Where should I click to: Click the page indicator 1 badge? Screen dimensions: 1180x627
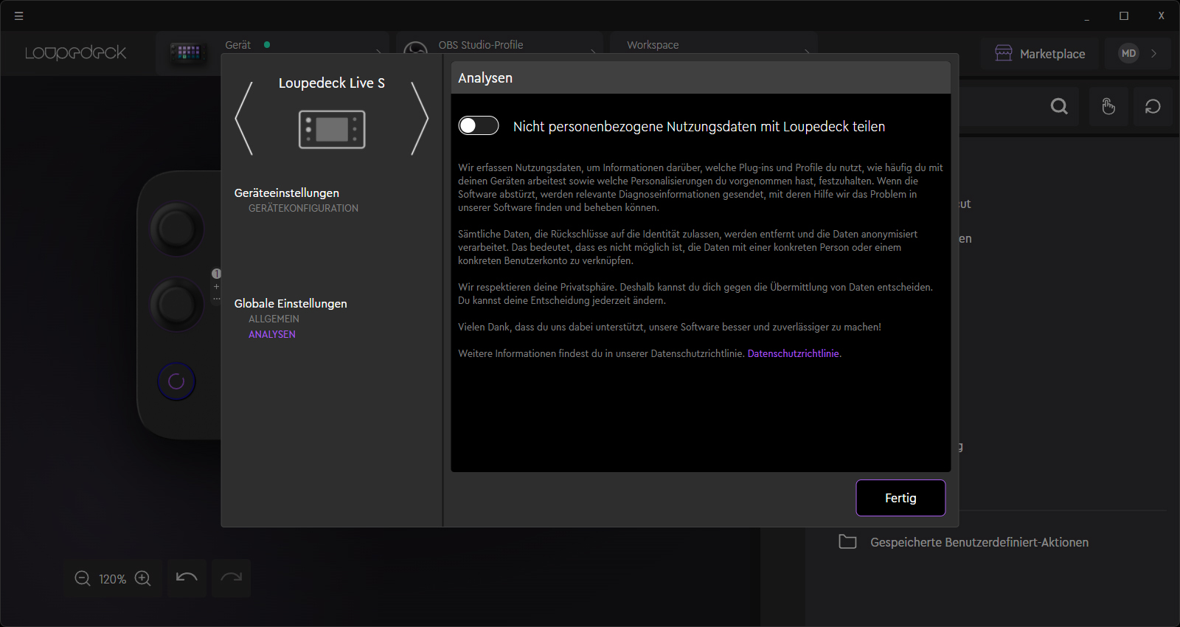click(x=216, y=274)
